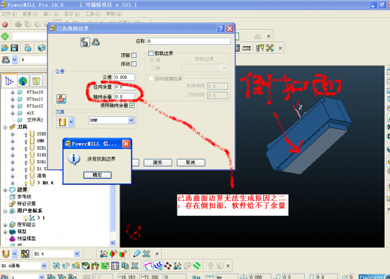The width and height of the screenshot is (390, 279).
Task: Click the 轴向余量 axial allowance field
Action: 125,96
